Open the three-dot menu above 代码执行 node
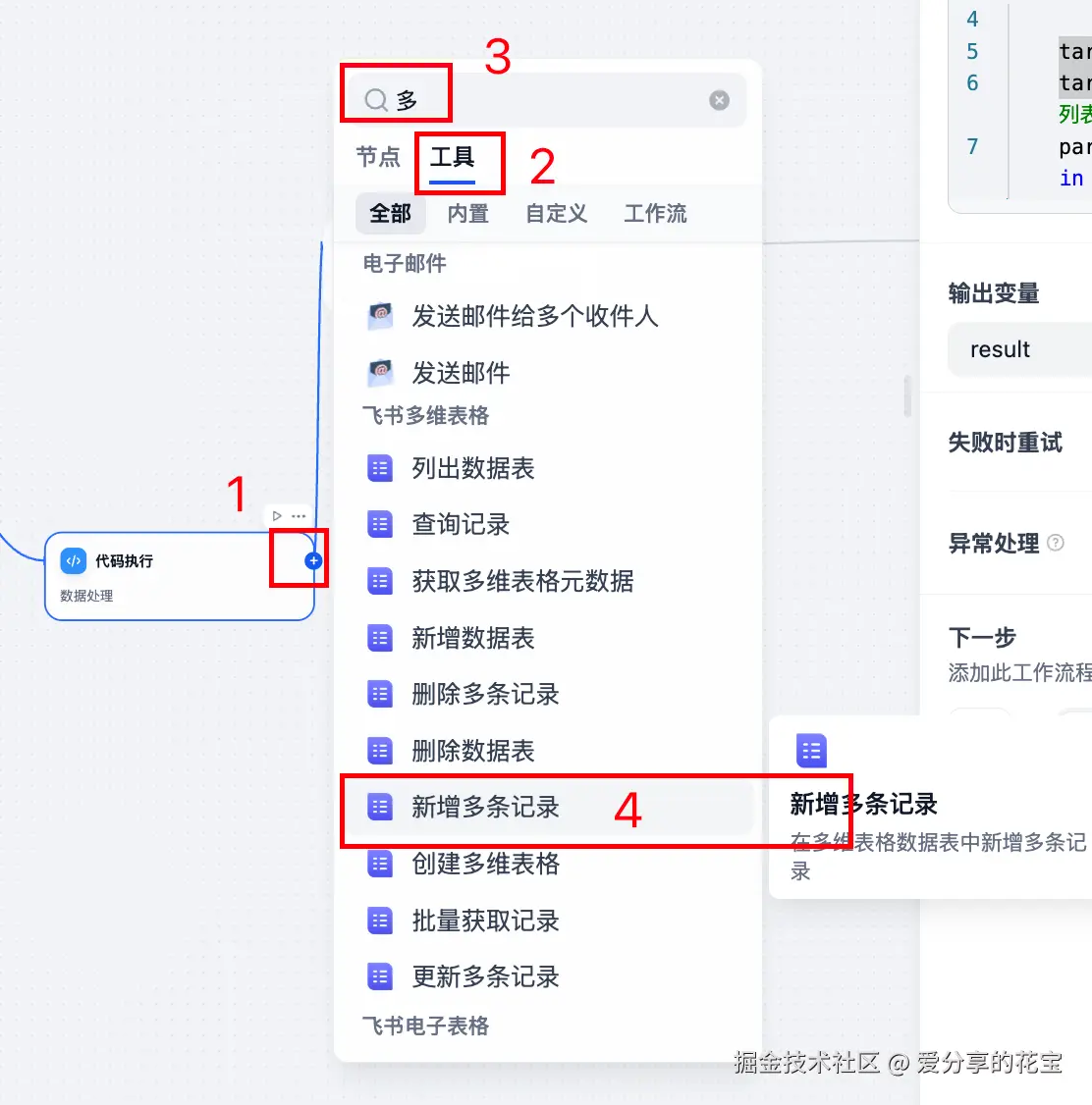The image size is (1092, 1105). coord(299,516)
